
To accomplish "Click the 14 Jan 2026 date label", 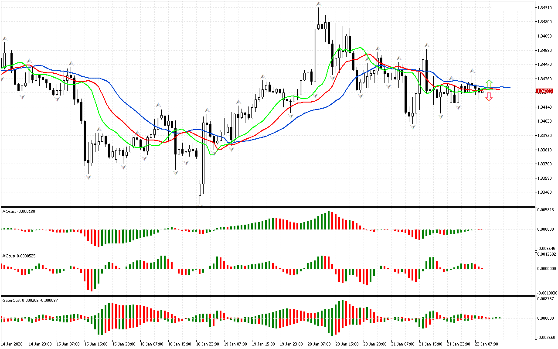I will coord(12,344).
